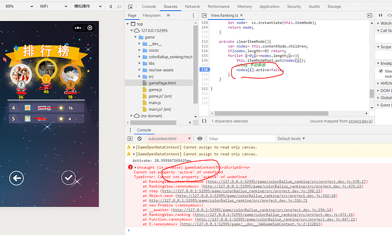392x235 pixels.
Task: Click the inspect element picker icon
Action: [x=130, y=6]
